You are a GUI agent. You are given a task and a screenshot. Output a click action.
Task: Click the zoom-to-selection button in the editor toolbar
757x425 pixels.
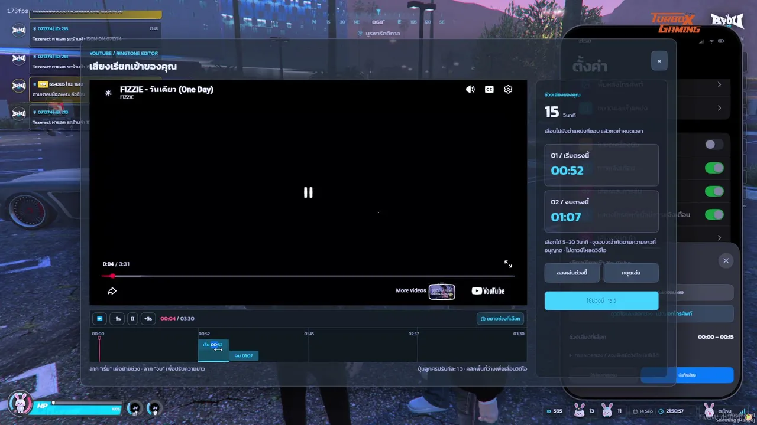(x=500, y=319)
